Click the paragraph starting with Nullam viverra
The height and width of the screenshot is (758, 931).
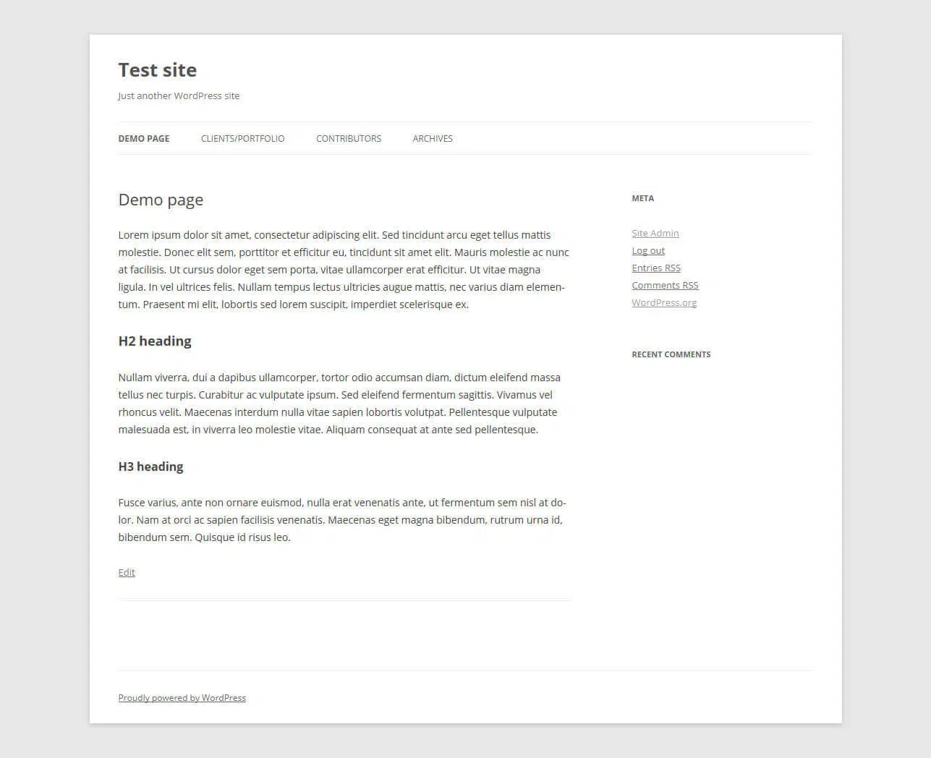point(339,404)
